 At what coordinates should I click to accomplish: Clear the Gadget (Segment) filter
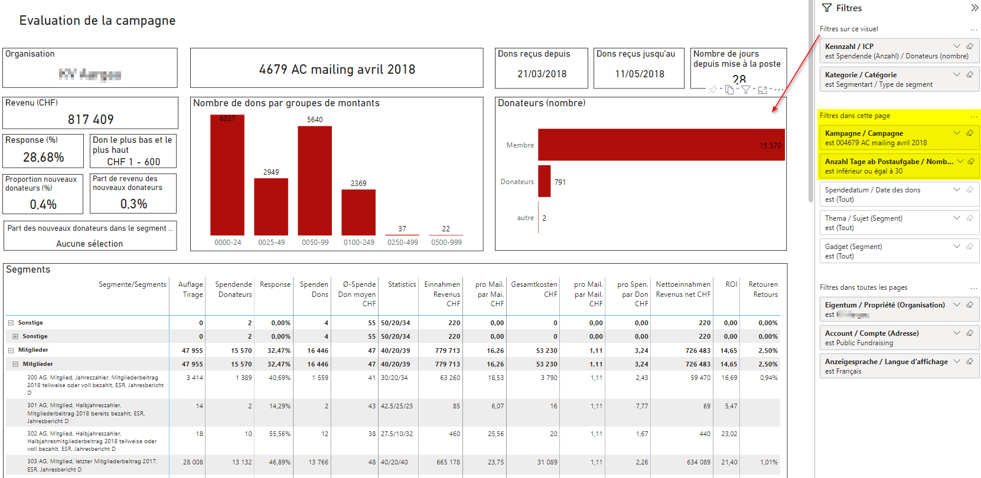pos(970,246)
